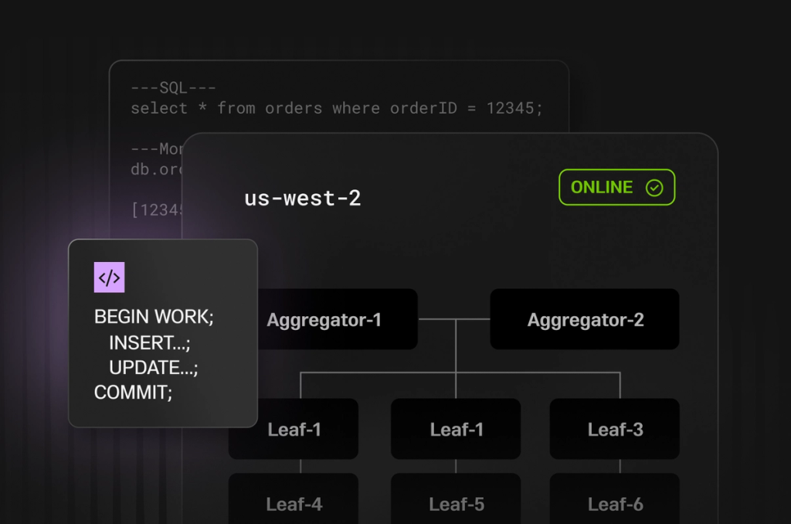Click the green checkmark circle icon
This screenshot has height=524, width=791.
(x=654, y=188)
